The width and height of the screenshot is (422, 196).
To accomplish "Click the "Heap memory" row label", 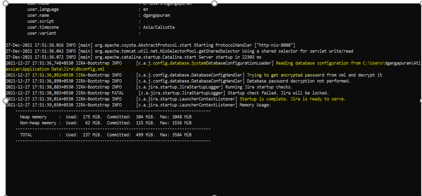I will [33, 117].
